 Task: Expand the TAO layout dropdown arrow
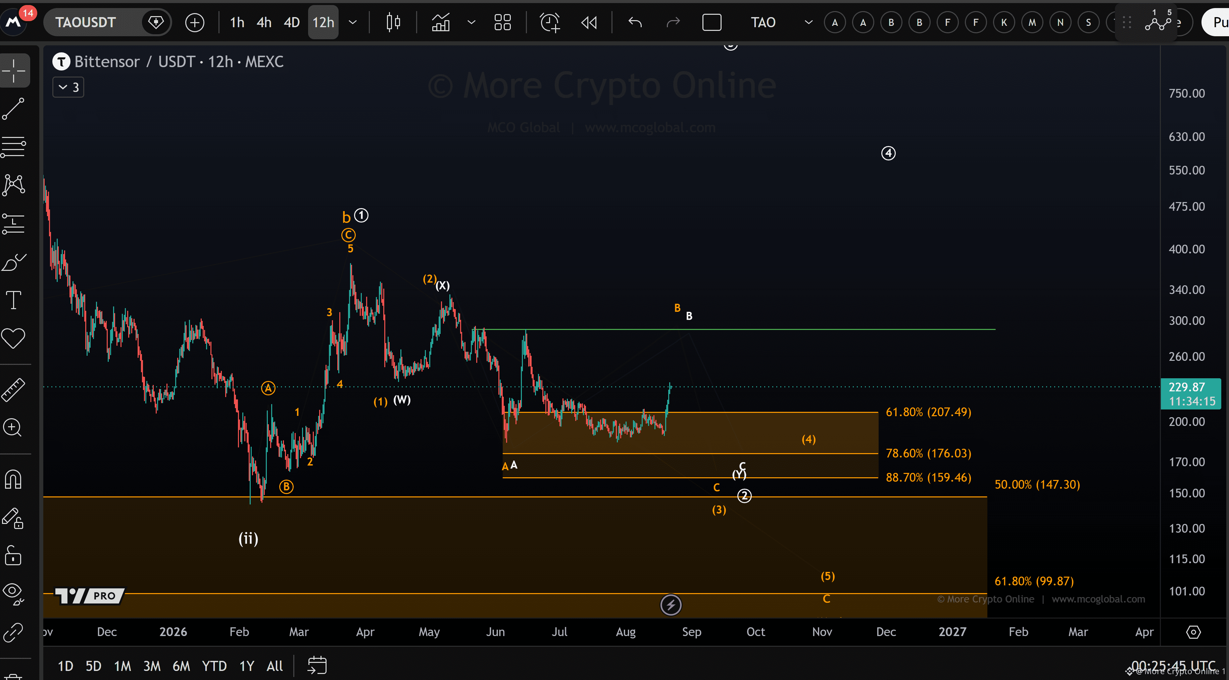pyautogui.click(x=809, y=22)
